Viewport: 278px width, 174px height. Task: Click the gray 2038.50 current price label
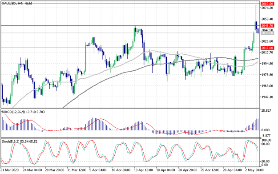pyautogui.click(x=267, y=33)
